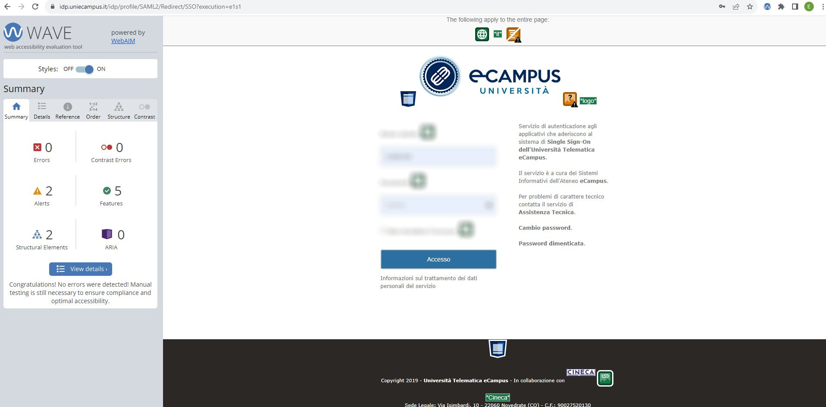Open the WebAIM link
826x407 pixels.
[123, 41]
